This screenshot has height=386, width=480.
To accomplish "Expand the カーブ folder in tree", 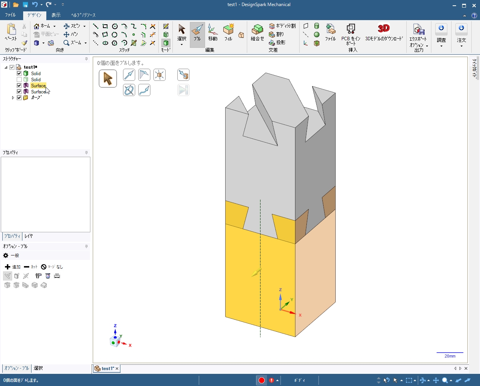I will click(13, 98).
